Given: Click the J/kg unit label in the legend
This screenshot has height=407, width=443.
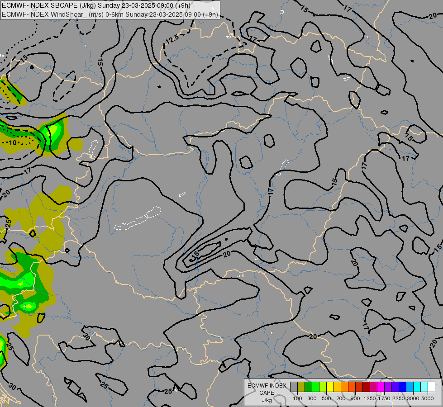Looking at the screenshot, I should (267, 401).
